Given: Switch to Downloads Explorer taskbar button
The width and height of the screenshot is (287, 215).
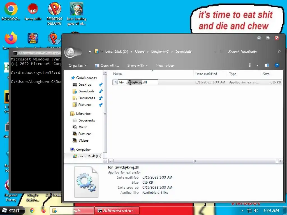Looking at the screenshot, I should pyautogui.click(x=72, y=211).
